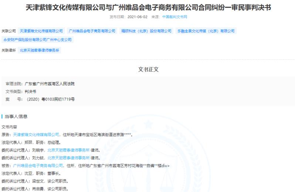Viewport: 295px width, 192px height.
Task: Select case number (2020)粤0103民初1719号
Action: 51,99
